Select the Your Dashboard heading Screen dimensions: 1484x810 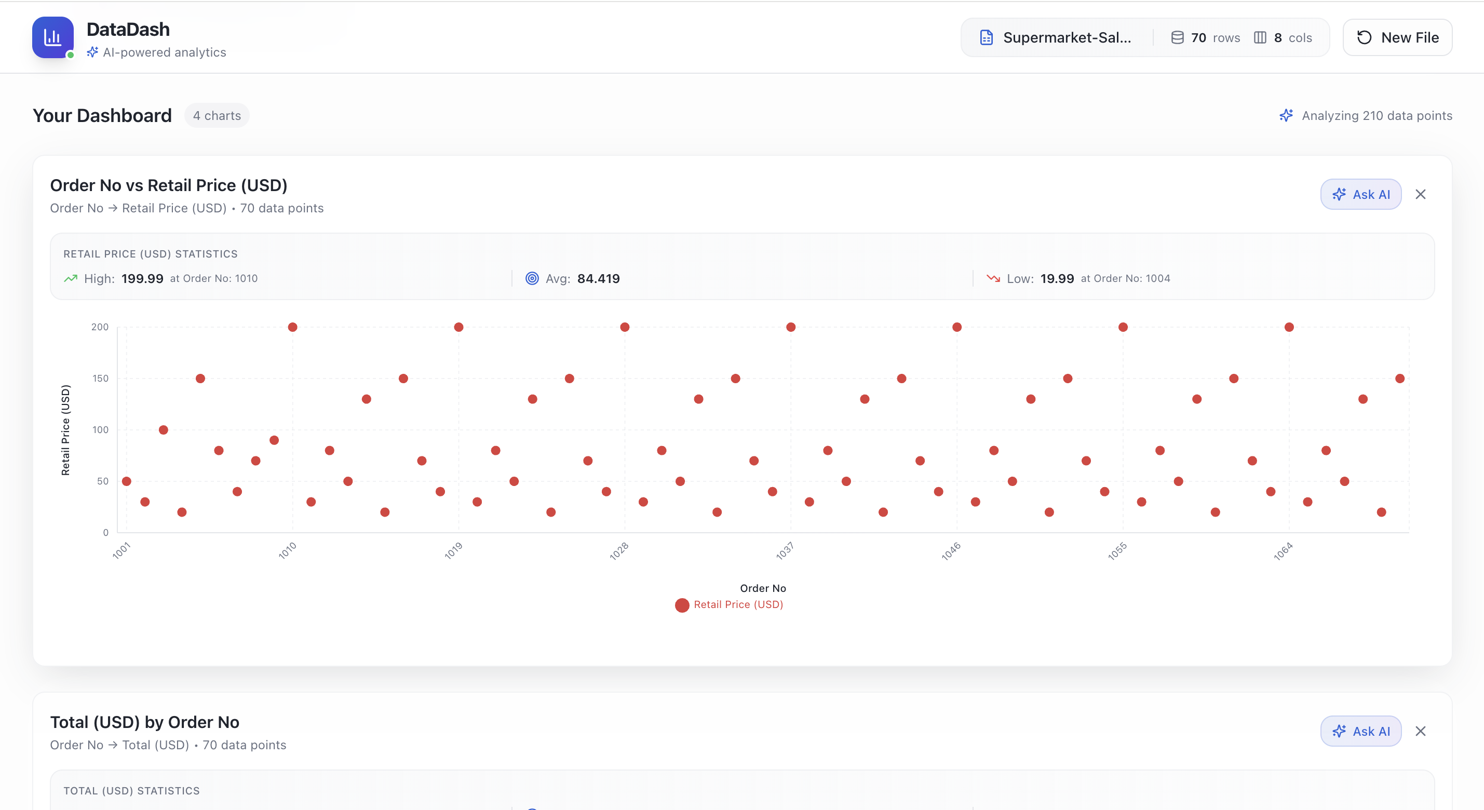point(102,115)
